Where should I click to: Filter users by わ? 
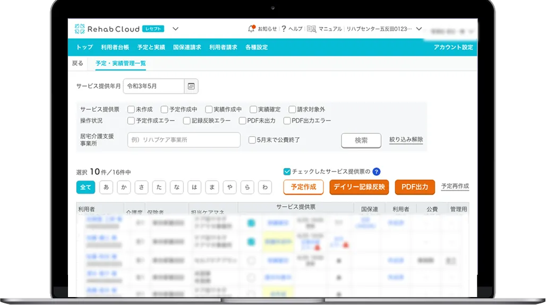tap(265, 188)
